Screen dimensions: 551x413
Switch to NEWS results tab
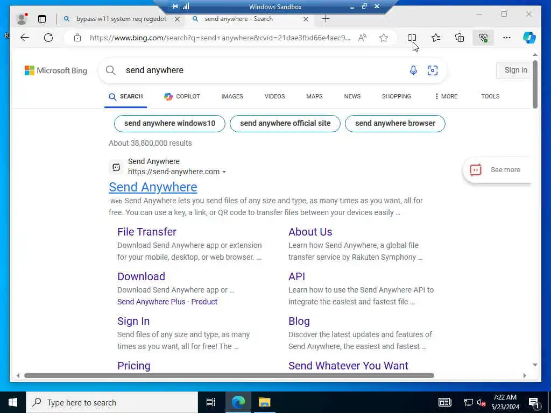(x=352, y=96)
